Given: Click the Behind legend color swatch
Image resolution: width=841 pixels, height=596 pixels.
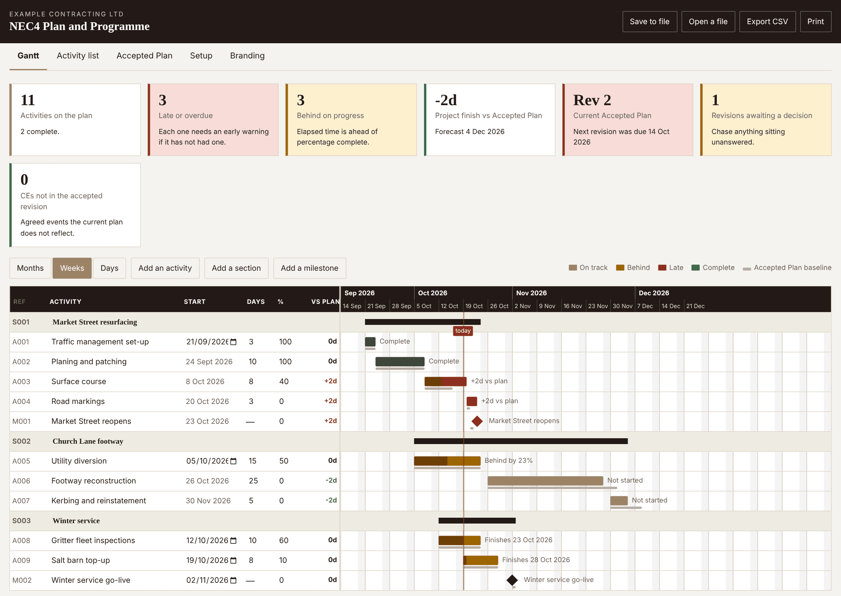Looking at the screenshot, I should coord(620,268).
